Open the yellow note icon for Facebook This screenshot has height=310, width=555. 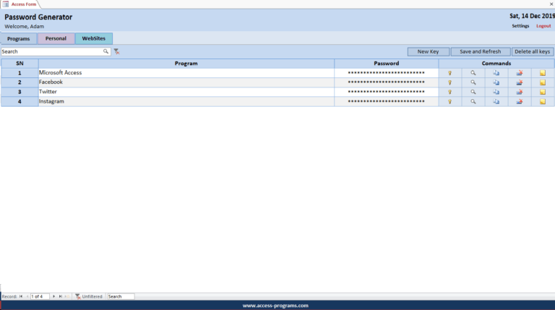pyautogui.click(x=543, y=82)
